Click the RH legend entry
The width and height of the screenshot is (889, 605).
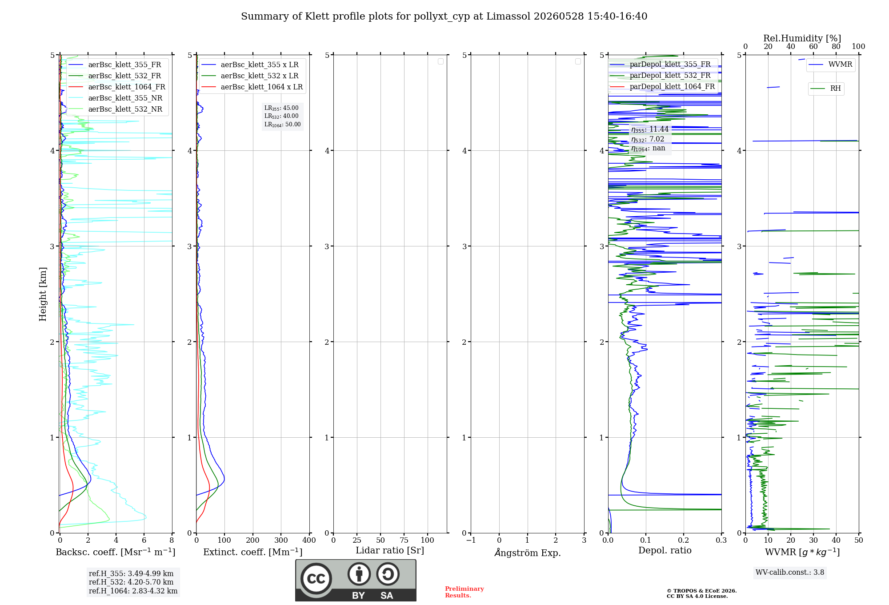point(825,89)
